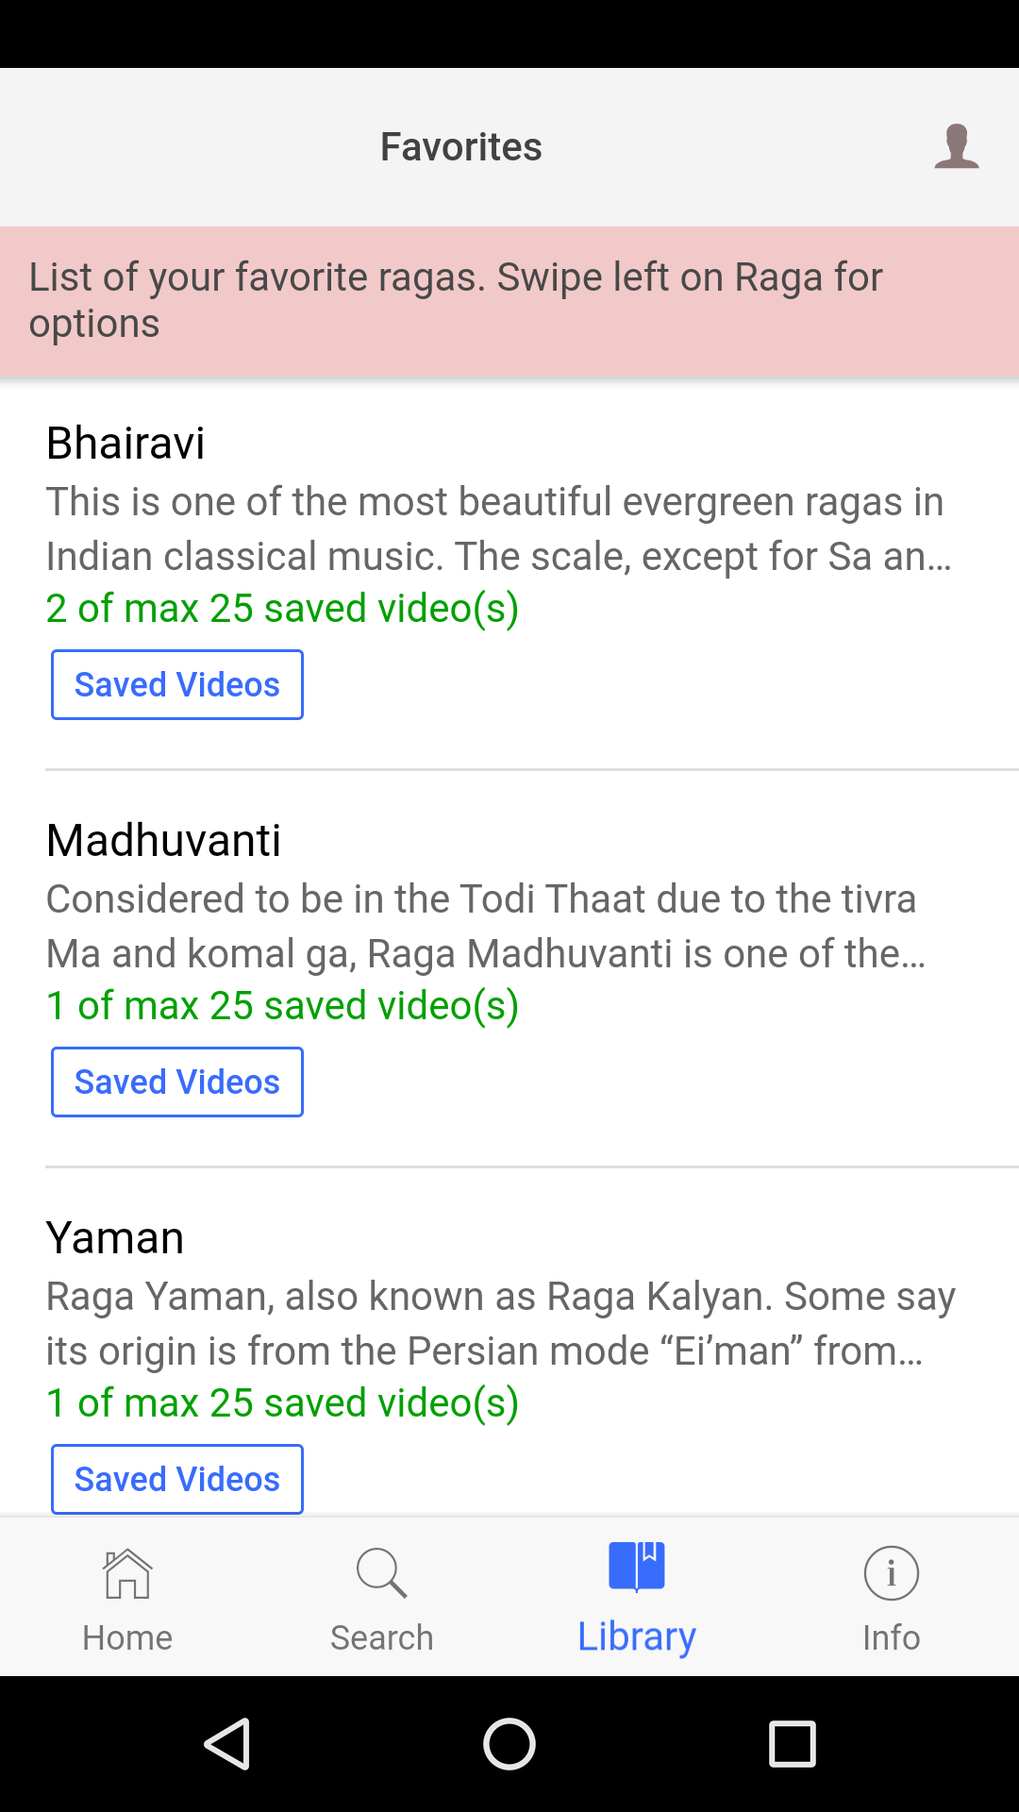The height and width of the screenshot is (1812, 1019).
Task: Open the Info tab label
Action: (x=891, y=1637)
